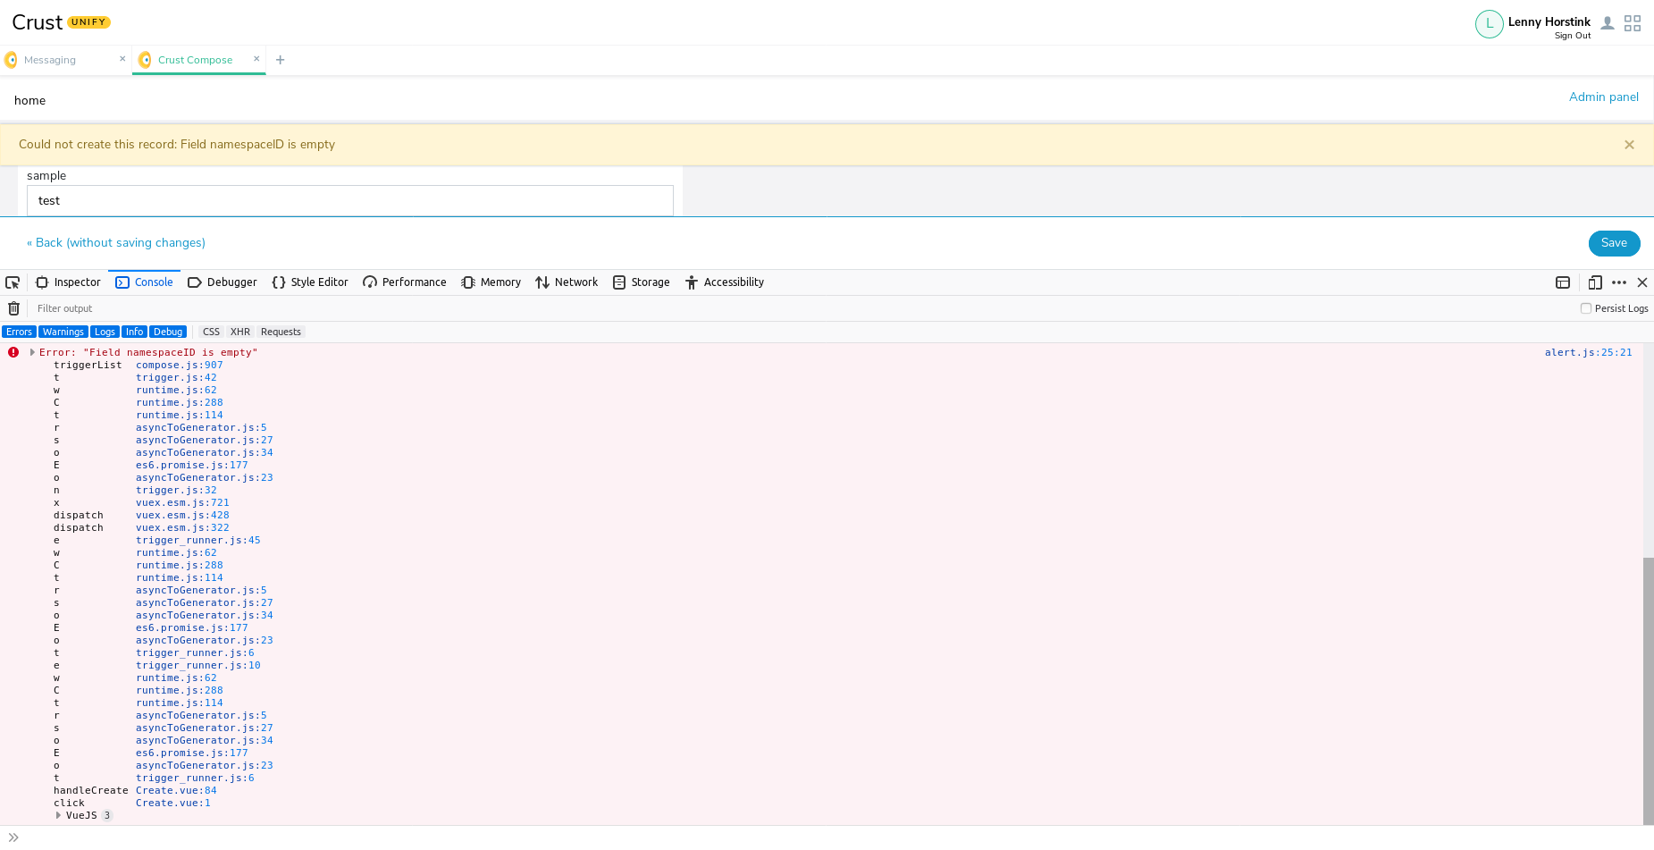Click the Accessibility panel icon
Screen dimensions: 1654x850
tap(691, 282)
